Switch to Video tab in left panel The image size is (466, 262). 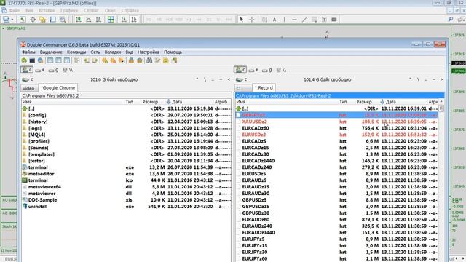[28, 88]
